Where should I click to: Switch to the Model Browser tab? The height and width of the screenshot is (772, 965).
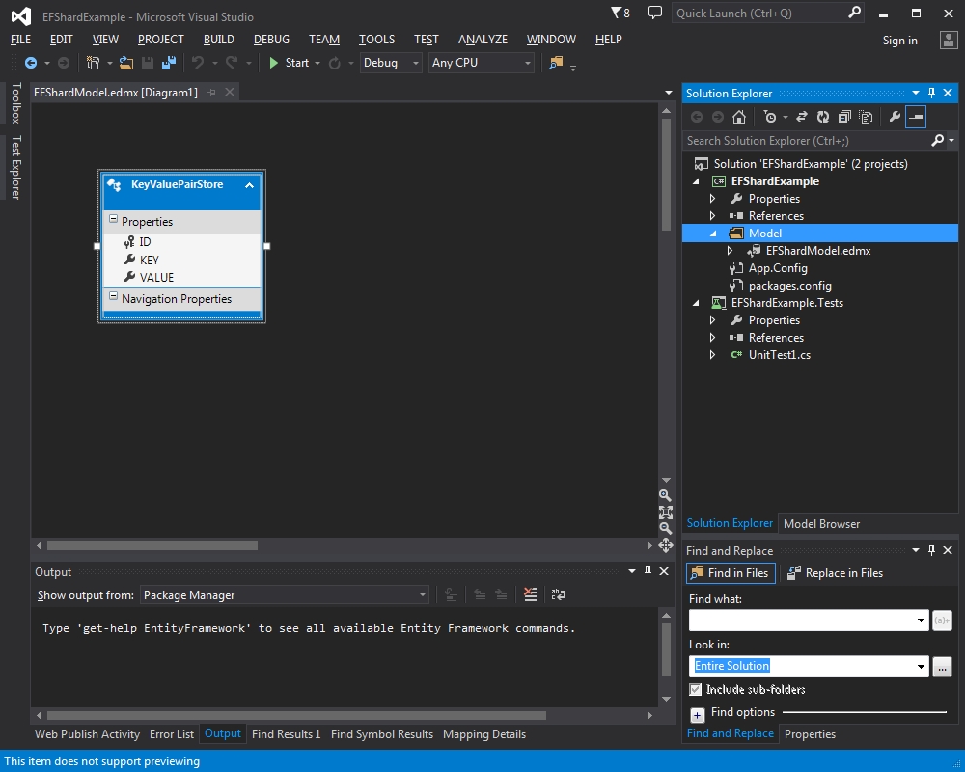click(x=821, y=523)
